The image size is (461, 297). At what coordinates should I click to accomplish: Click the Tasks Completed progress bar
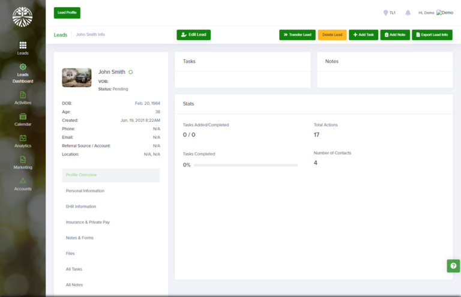[246, 165]
